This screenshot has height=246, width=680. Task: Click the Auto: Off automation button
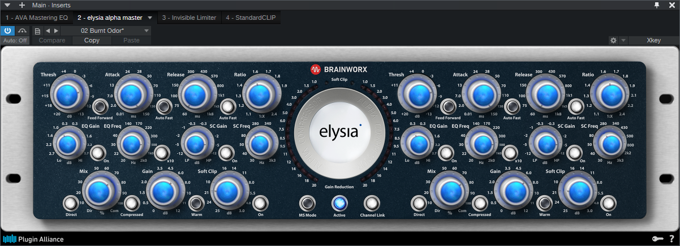15,41
